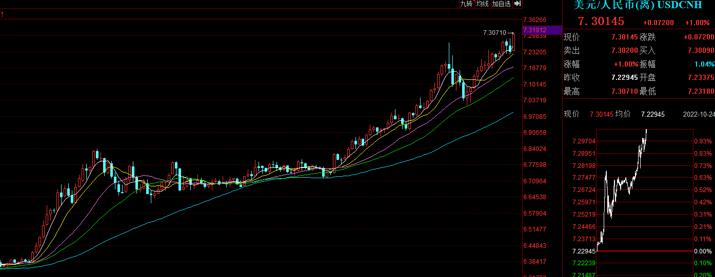Screen dimensions: 715x277
Task: Select the 美元/人民币(离) USDCNH title
Action: click(x=638, y=5)
